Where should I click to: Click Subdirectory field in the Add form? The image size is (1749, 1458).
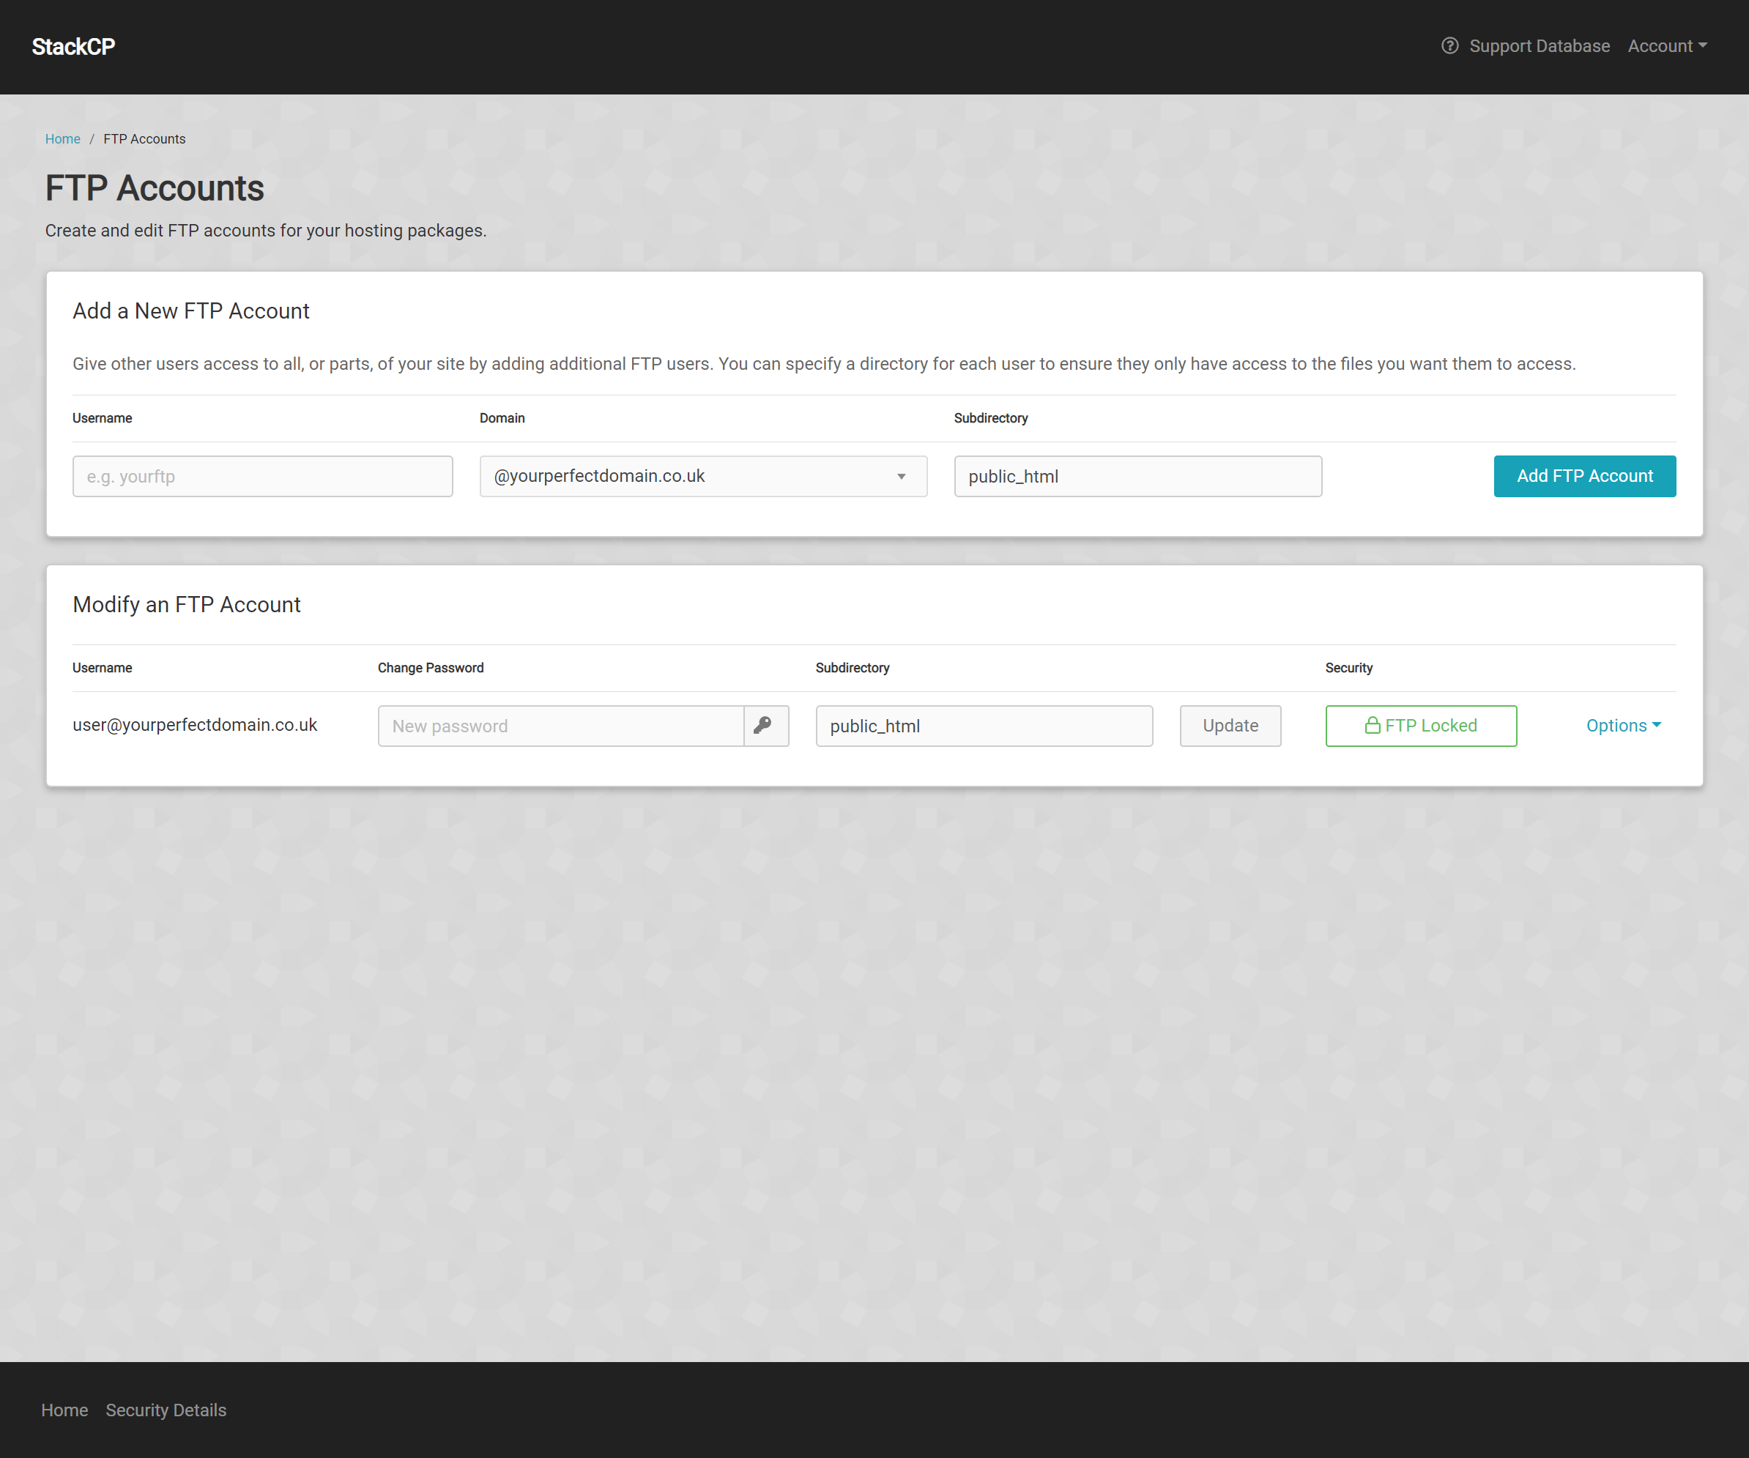1137,476
